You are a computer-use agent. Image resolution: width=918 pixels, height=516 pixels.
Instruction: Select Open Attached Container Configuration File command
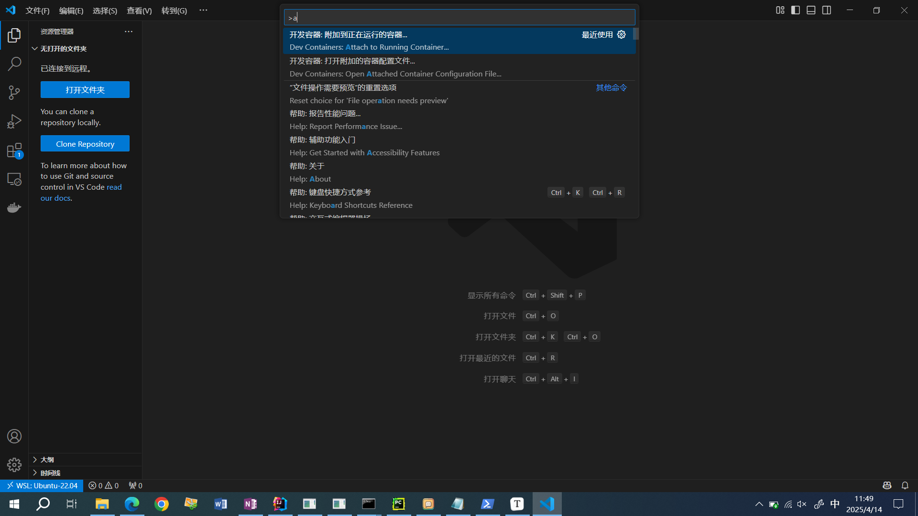(x=459, y=67)
